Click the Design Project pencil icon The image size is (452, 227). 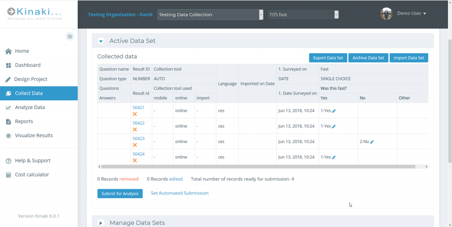(x=8, y=79)
